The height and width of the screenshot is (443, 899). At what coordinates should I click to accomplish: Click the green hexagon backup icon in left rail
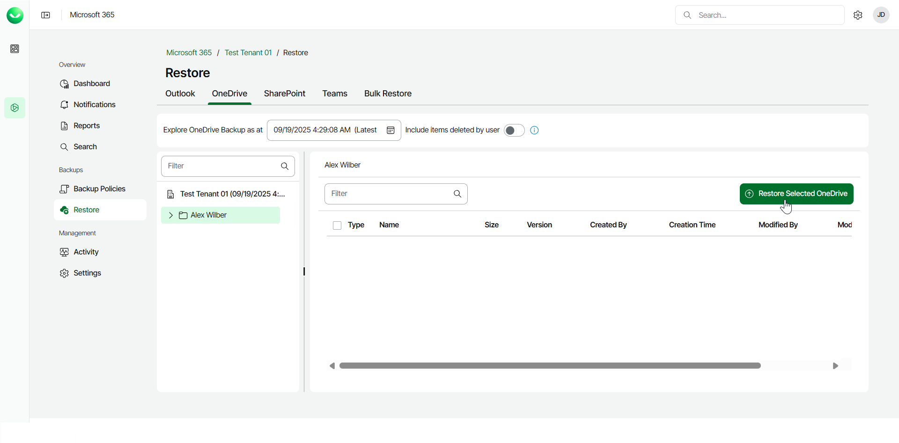[x=15, y=108]
